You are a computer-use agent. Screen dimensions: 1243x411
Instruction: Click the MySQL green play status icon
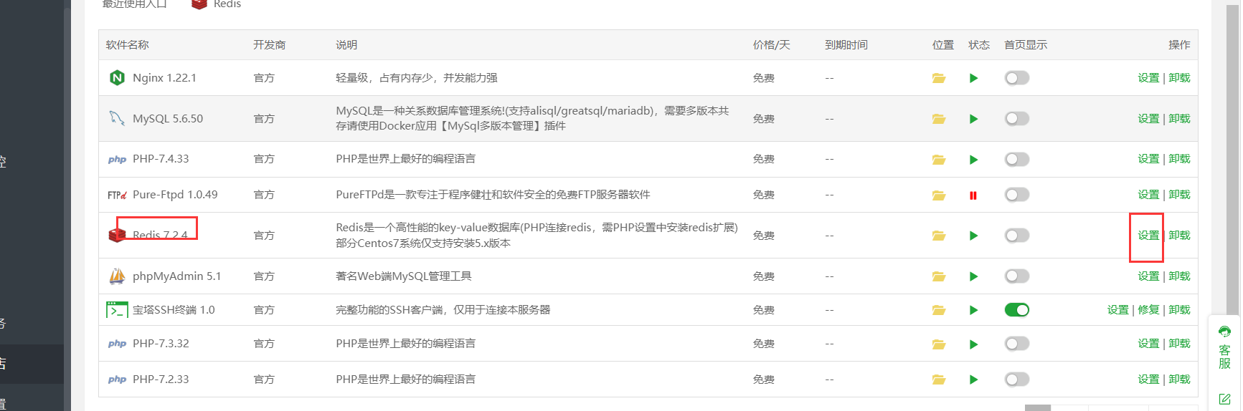click(x=973, y=119)
